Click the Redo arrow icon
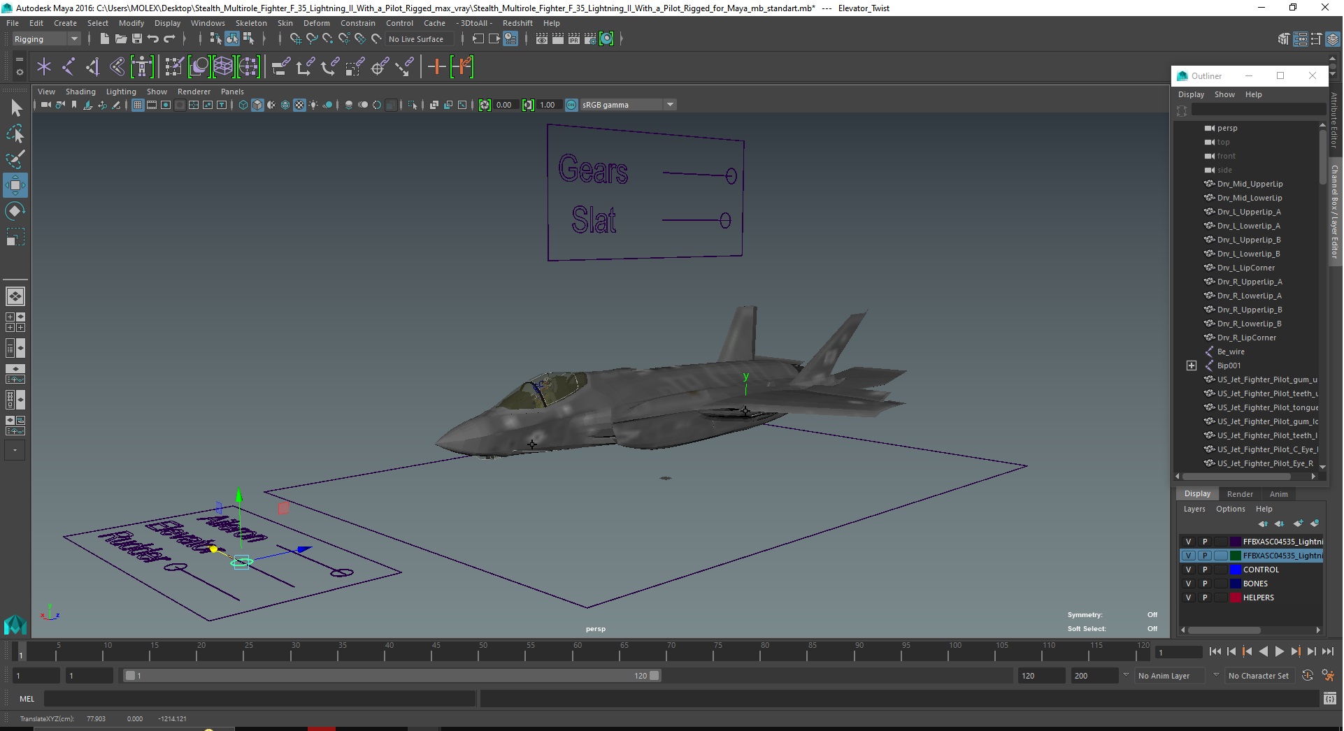 [x=169, y=39]
